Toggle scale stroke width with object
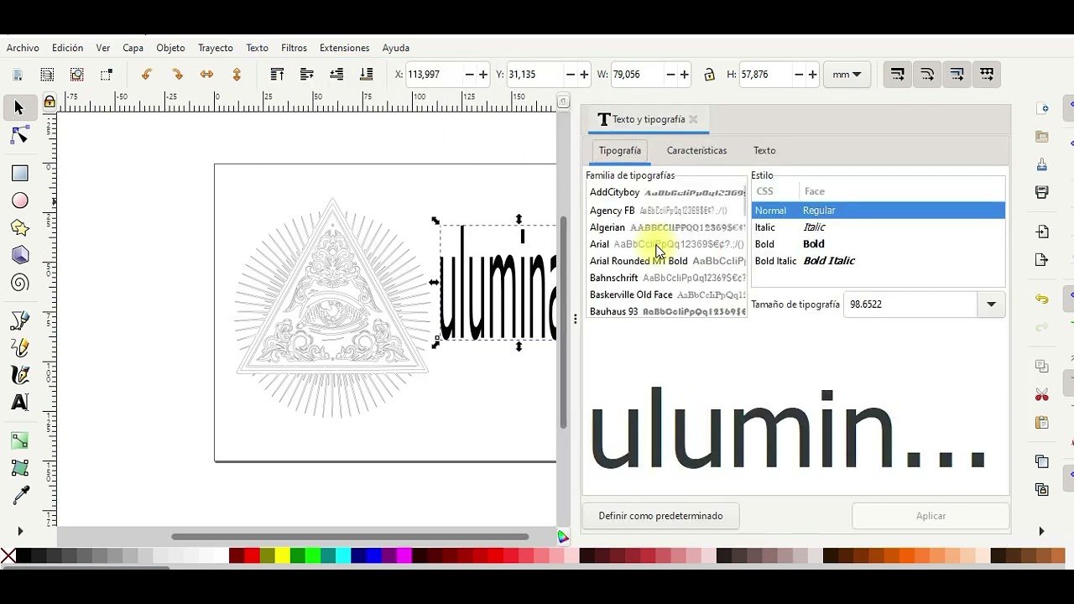The height and width of the screenshot is (604, 1074). pyautogui.click(x=897, y=75)
